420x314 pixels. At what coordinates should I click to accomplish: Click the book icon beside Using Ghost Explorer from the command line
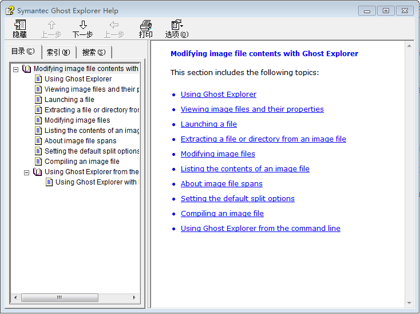coord(38,172)
